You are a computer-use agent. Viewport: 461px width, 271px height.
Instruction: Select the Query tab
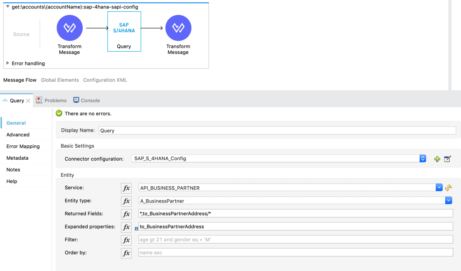pyautogui.click(x=17, y=101)
